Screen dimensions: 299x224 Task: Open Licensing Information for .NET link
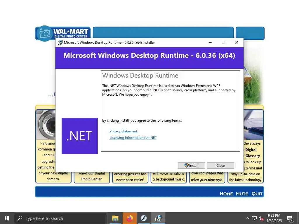(133, 138)
